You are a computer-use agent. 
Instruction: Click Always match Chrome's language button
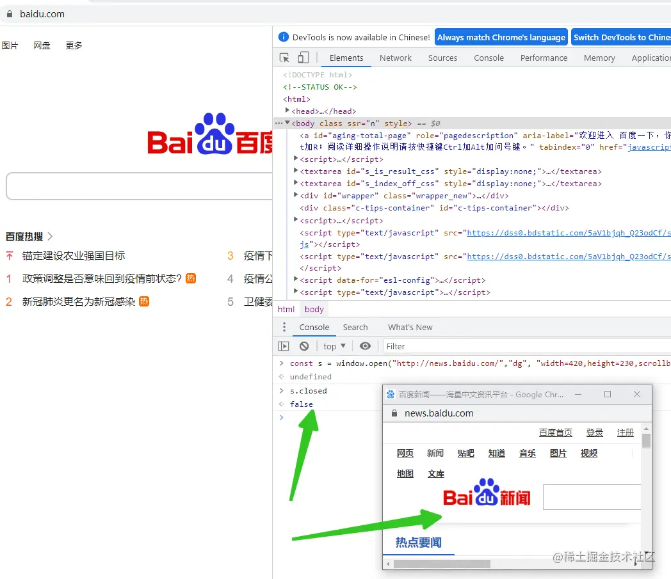tap(501, 37)
